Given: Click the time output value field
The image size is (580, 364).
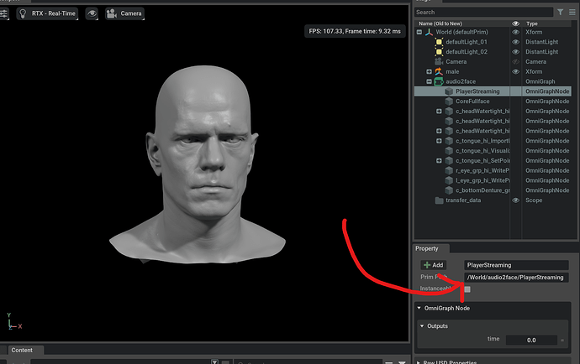Looking at the screenshot, I should point(530,340).
